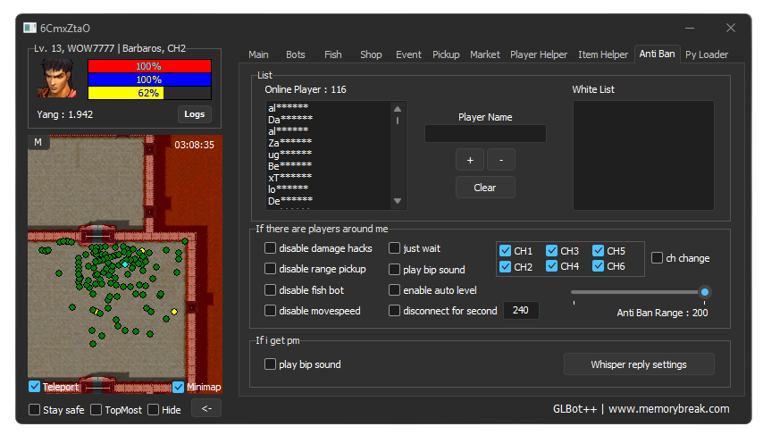Switch to the Main tab
Screen dimensions: 763x435
pos(258,54)
